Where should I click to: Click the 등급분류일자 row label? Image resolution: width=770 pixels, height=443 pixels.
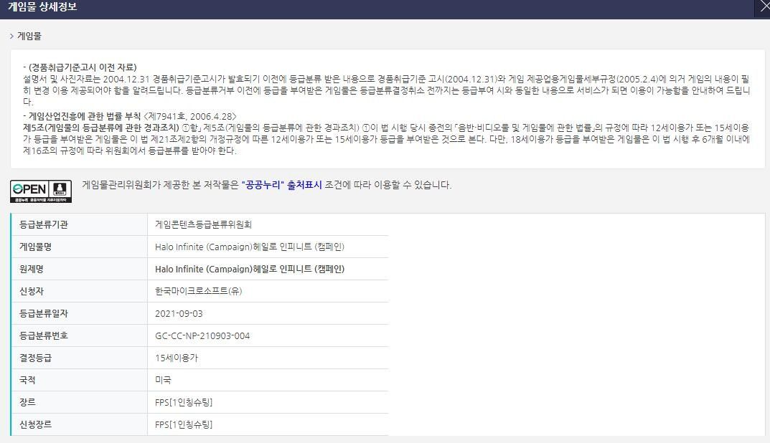click(44, 313)
